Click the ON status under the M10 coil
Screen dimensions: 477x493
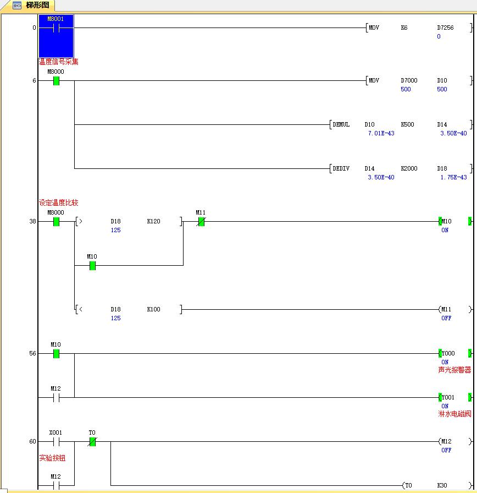click(x=445, y=230)
